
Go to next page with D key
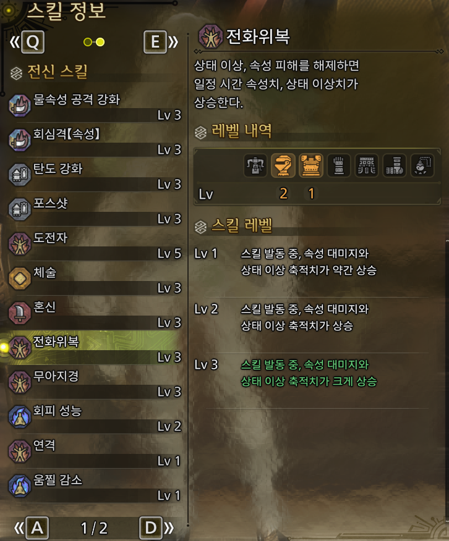coord(150,527)
